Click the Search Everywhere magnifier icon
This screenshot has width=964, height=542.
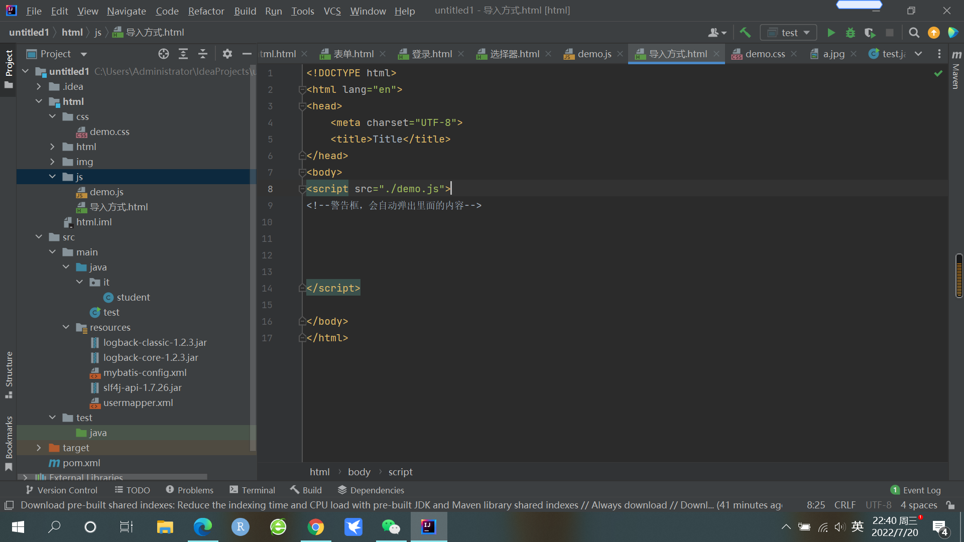(914, 33)
